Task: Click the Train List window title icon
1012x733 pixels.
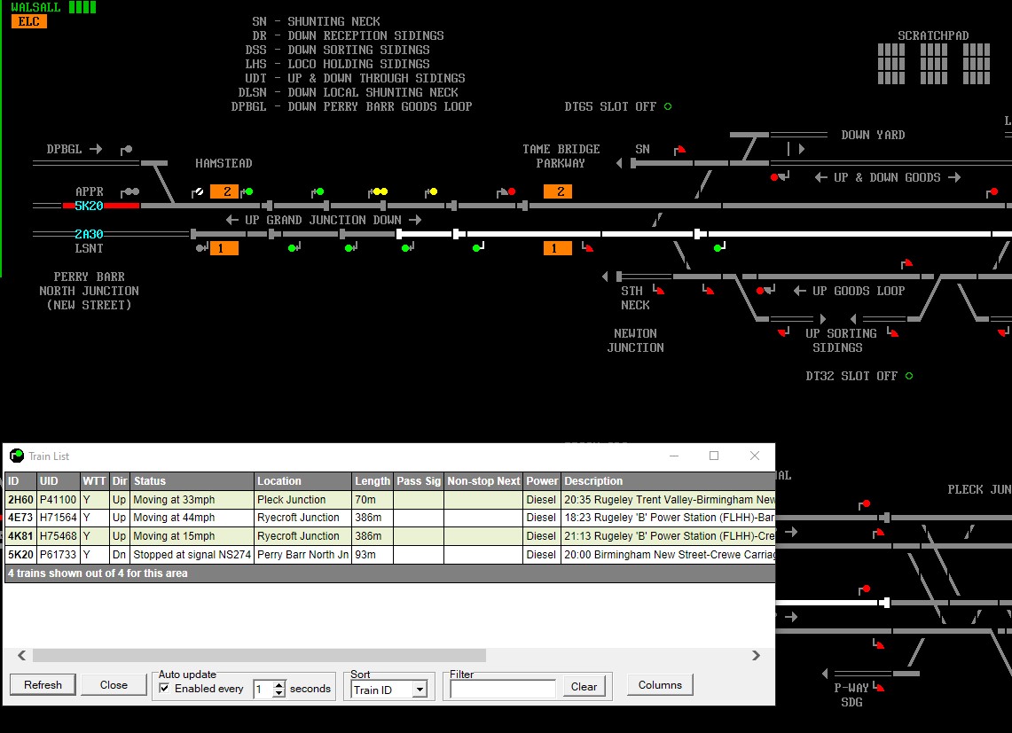Action: pos(17,456)
